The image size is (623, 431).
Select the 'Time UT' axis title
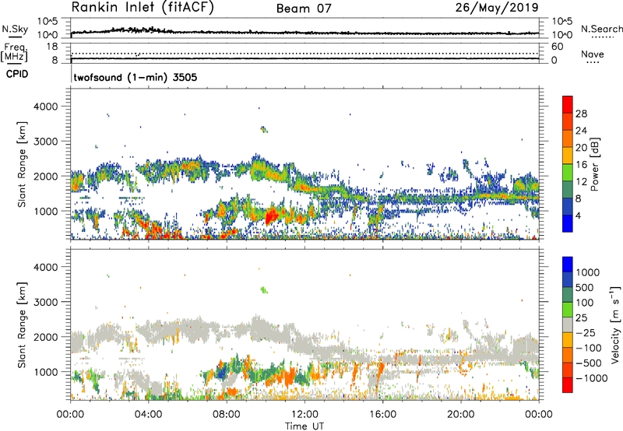tap(304, 426)
